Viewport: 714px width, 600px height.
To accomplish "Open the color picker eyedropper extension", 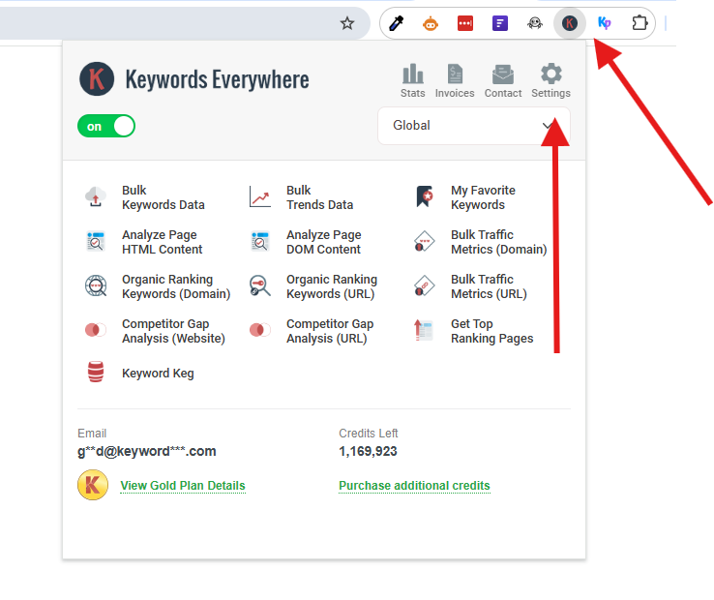I will [x=396, y=23].
